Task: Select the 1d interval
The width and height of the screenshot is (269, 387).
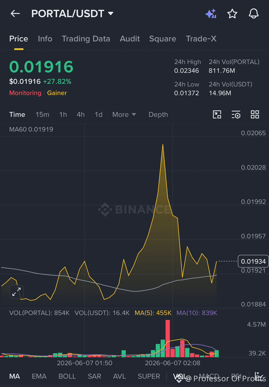Action: coord(98,114)
